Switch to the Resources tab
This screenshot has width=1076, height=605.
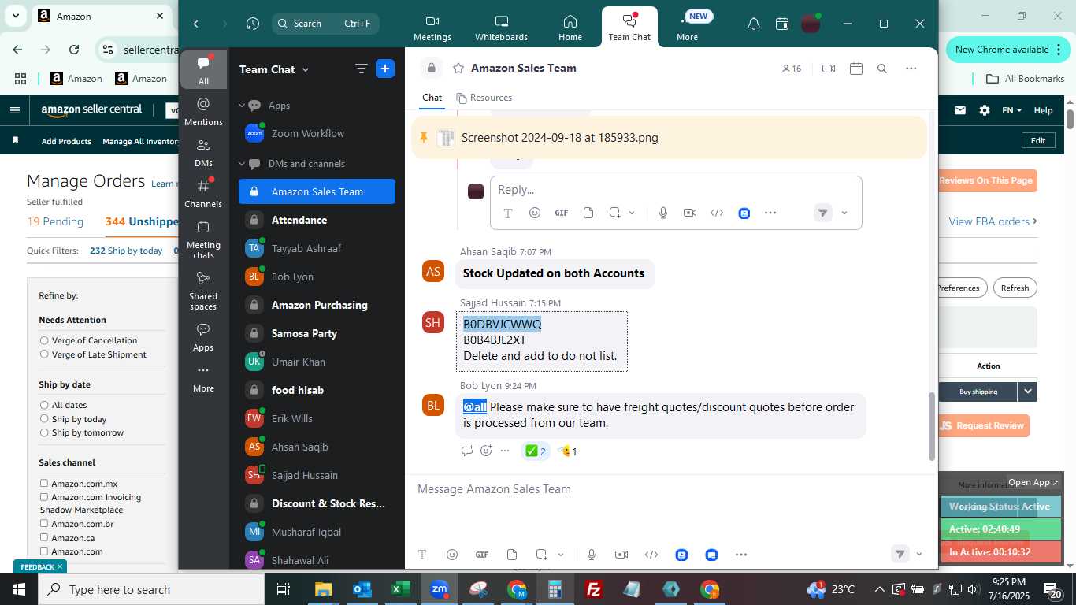coord(484,98)
